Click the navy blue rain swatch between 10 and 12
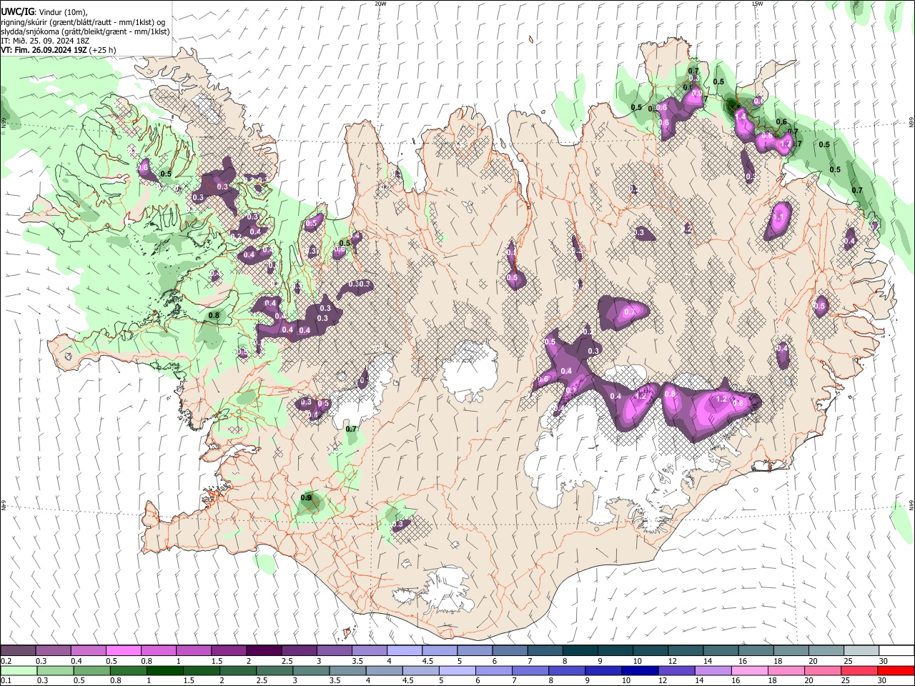 pos(640,671)
